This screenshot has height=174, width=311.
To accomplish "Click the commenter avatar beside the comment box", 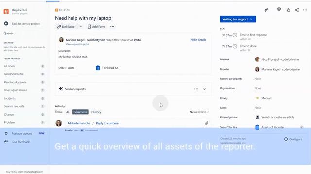I will [x=59, y=123].
